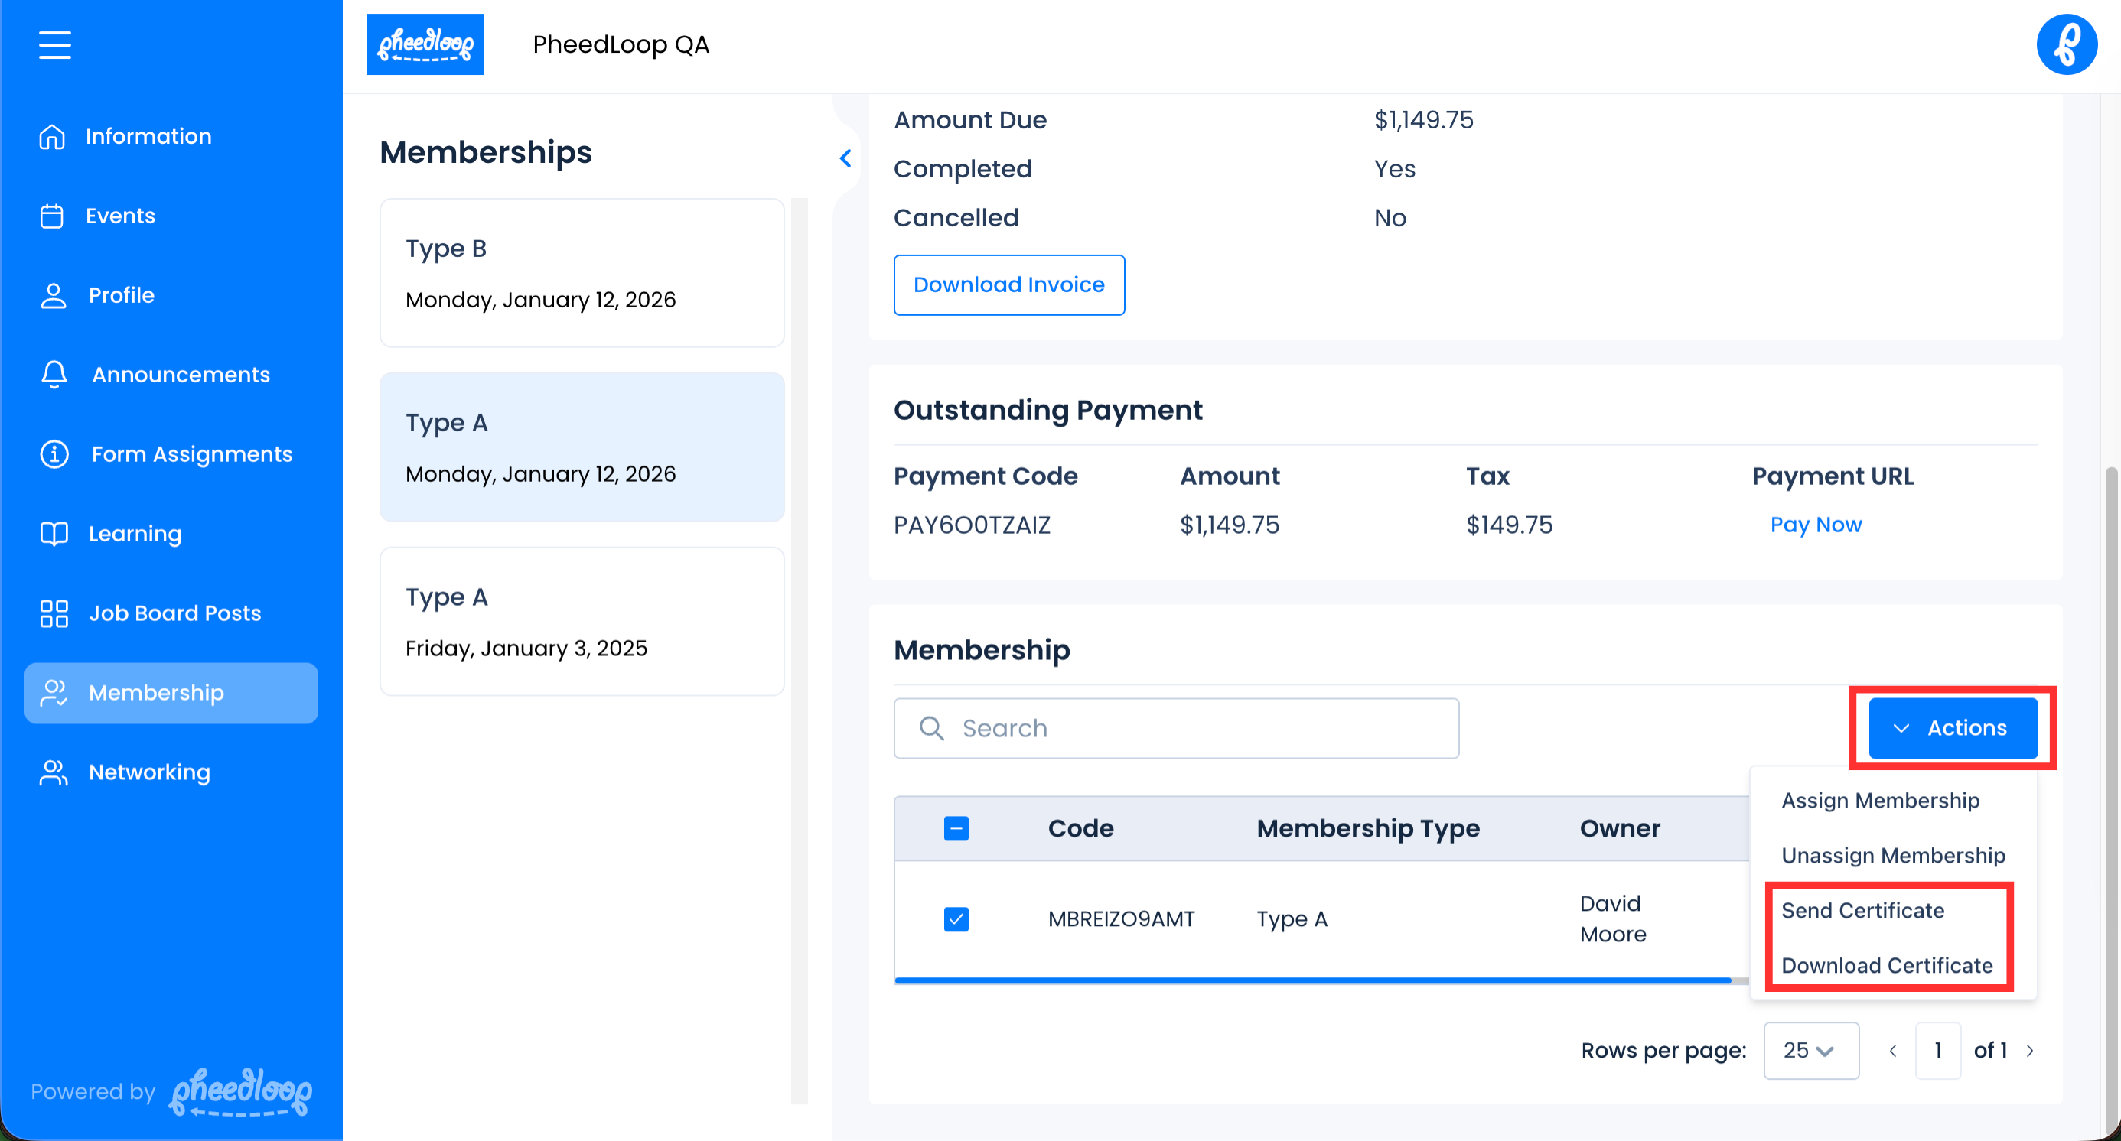
Task: Click the Learning book icon
Action: (54, 534)
